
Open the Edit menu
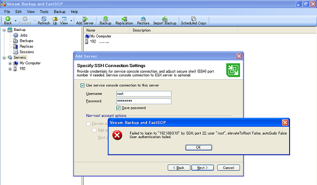[18, 12]
